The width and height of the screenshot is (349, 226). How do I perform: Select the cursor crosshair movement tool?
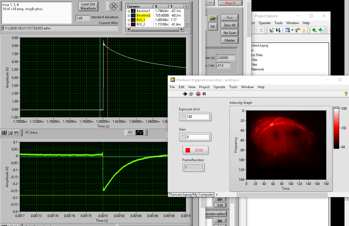tap(4, 133)
